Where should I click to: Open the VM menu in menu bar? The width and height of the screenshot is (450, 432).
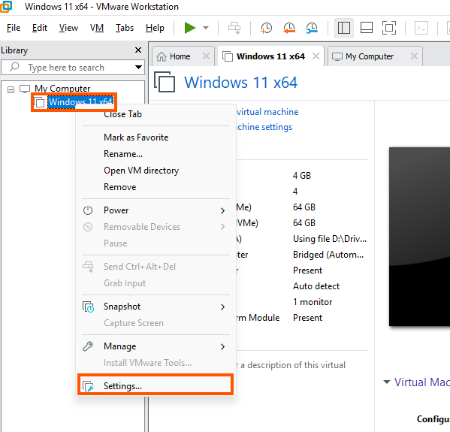97,28
